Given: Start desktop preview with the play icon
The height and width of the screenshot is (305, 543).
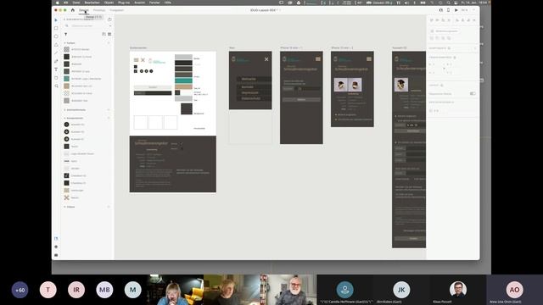Looking at the screenshot, I should tap(456, 10).
